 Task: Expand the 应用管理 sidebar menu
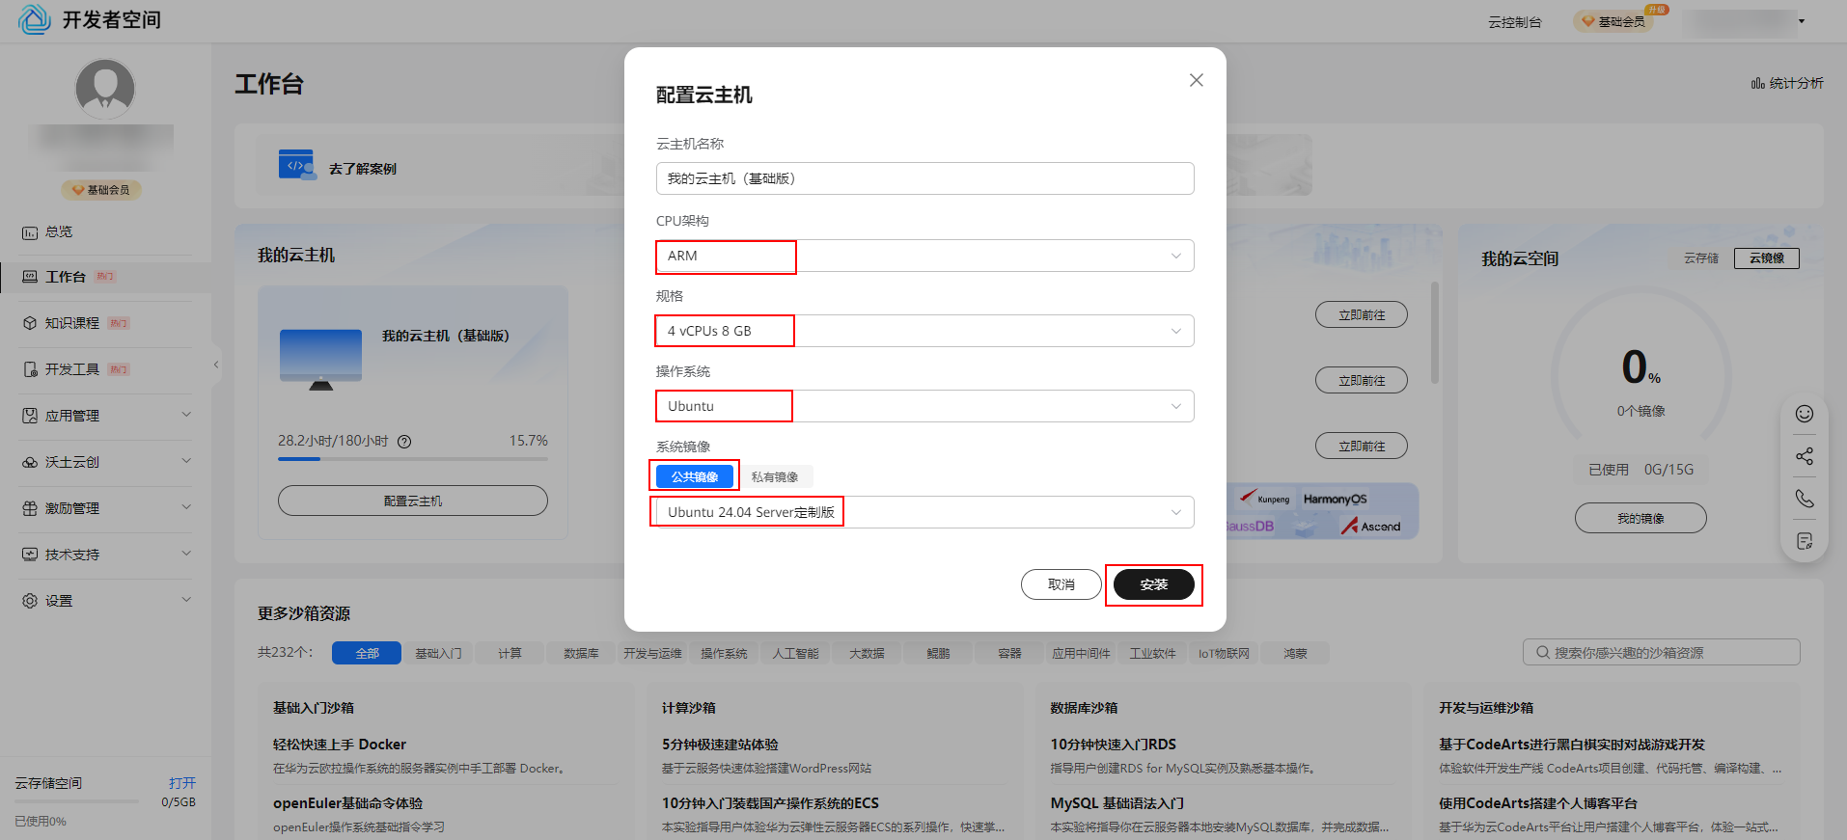pyautogui.click(x=186, y=415)
